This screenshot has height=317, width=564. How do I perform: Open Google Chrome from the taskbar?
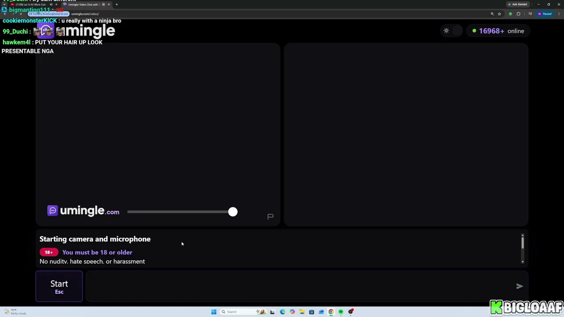click(331, 312)
